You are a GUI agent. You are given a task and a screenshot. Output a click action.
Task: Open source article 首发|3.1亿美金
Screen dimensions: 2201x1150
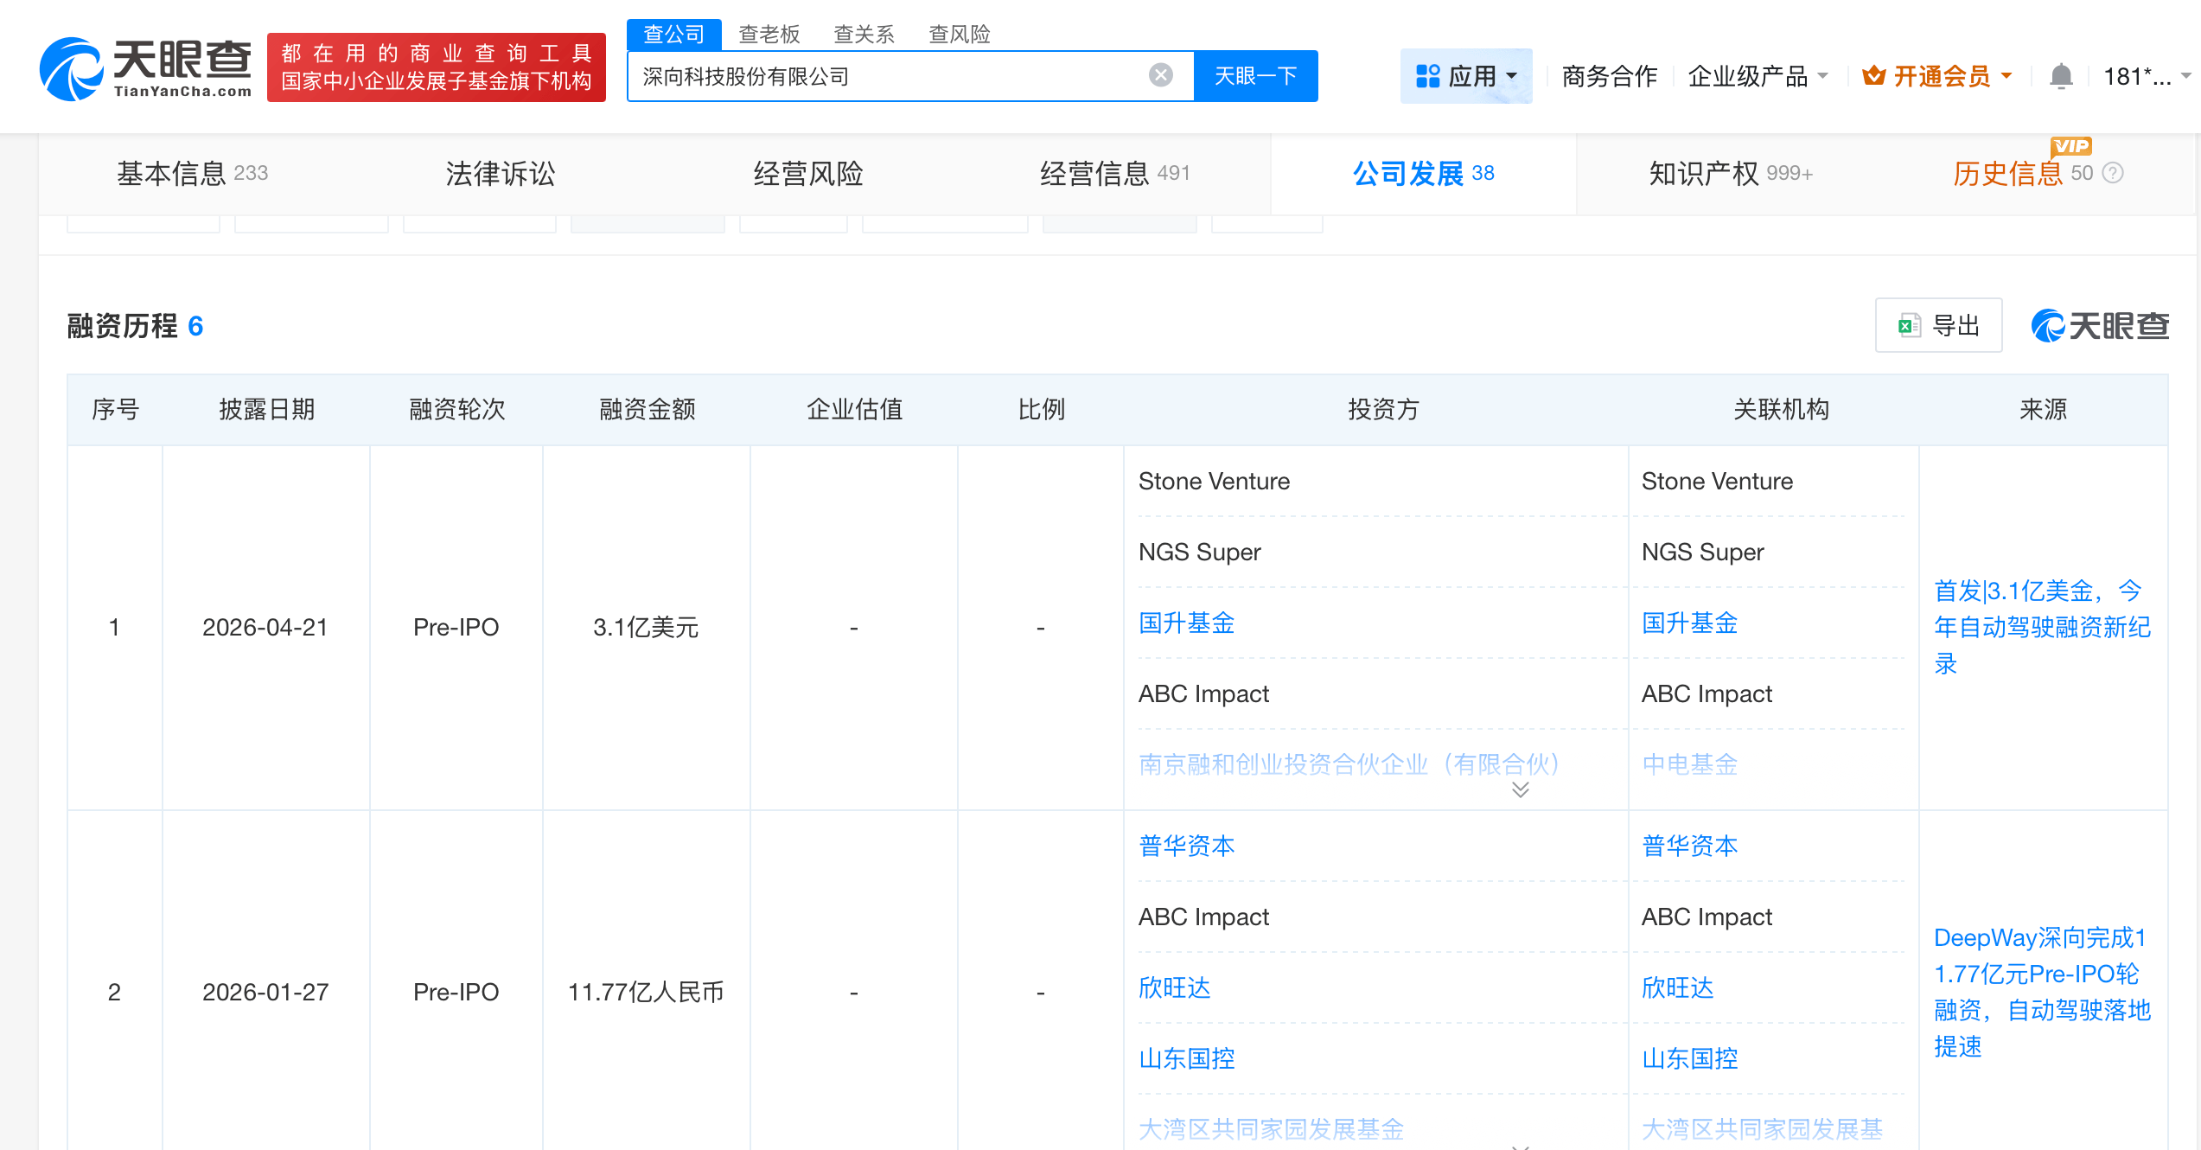pyautogui.click(x=2042, y=627)
